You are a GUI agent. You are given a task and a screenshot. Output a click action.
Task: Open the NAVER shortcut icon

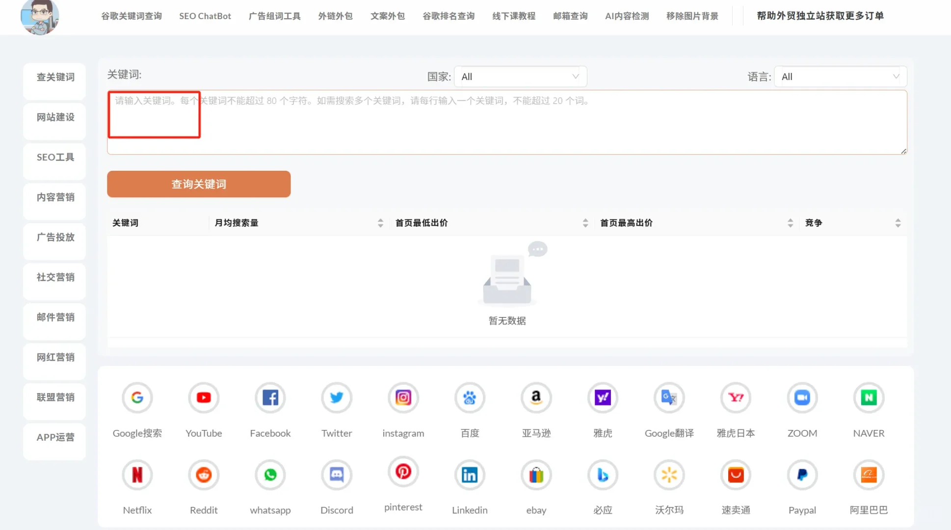869,397
